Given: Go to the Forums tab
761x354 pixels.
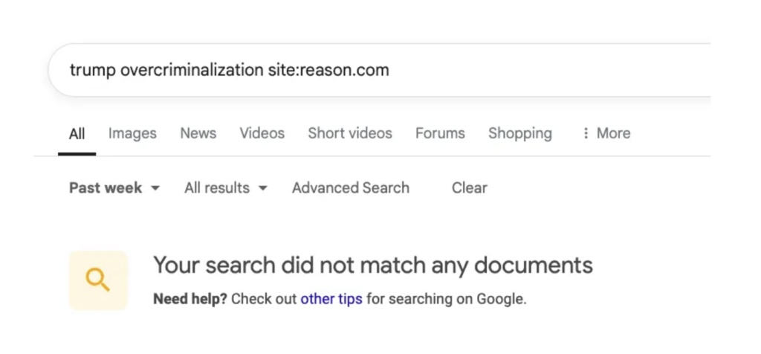Looking at the screenshot, I should click(440, 133).
